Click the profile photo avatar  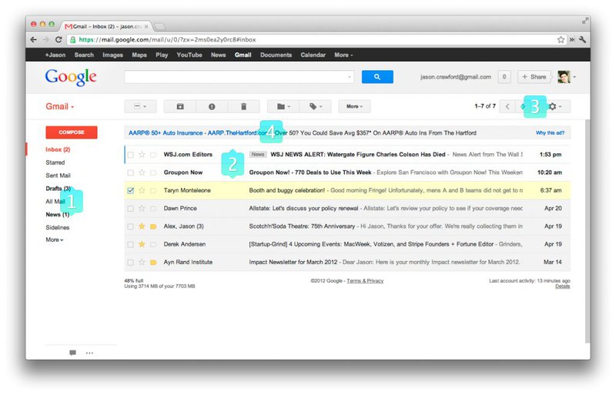[564, 77]
